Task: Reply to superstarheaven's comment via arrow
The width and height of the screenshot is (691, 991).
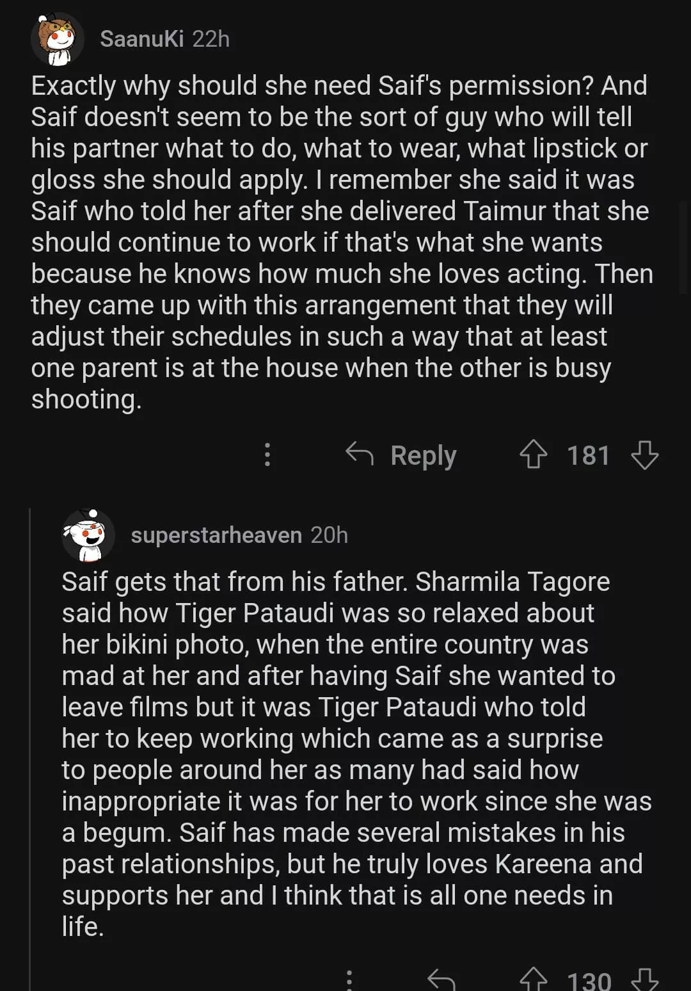Action: point(441,979)
